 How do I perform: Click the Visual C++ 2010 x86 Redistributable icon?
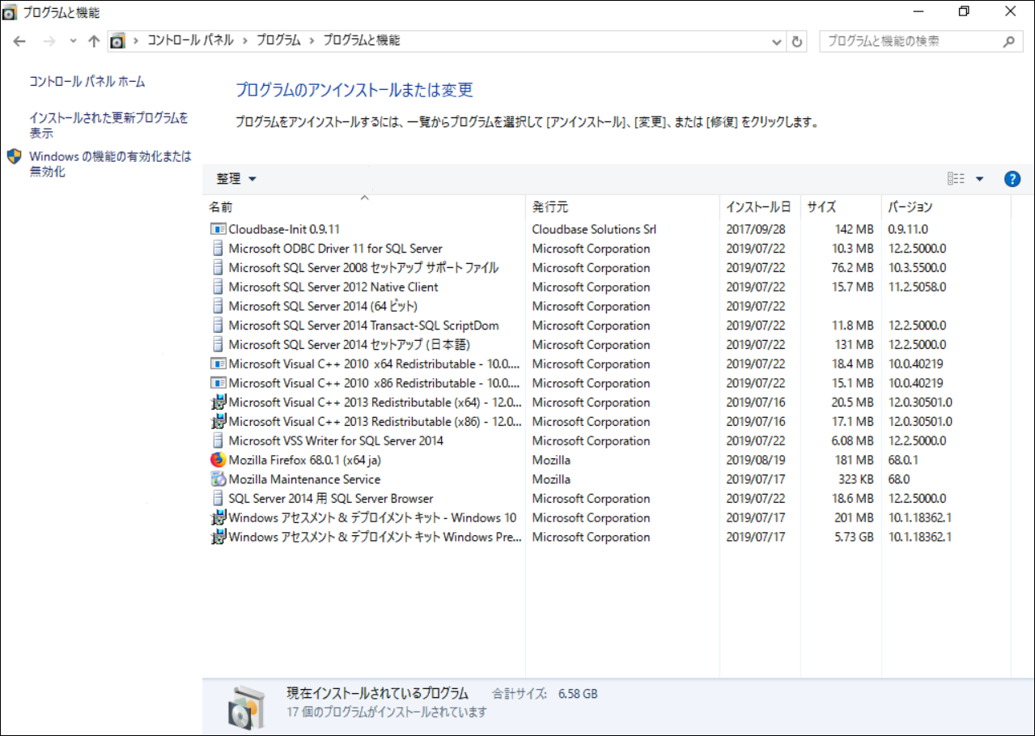pyautogui.click(x=218, y=383)
